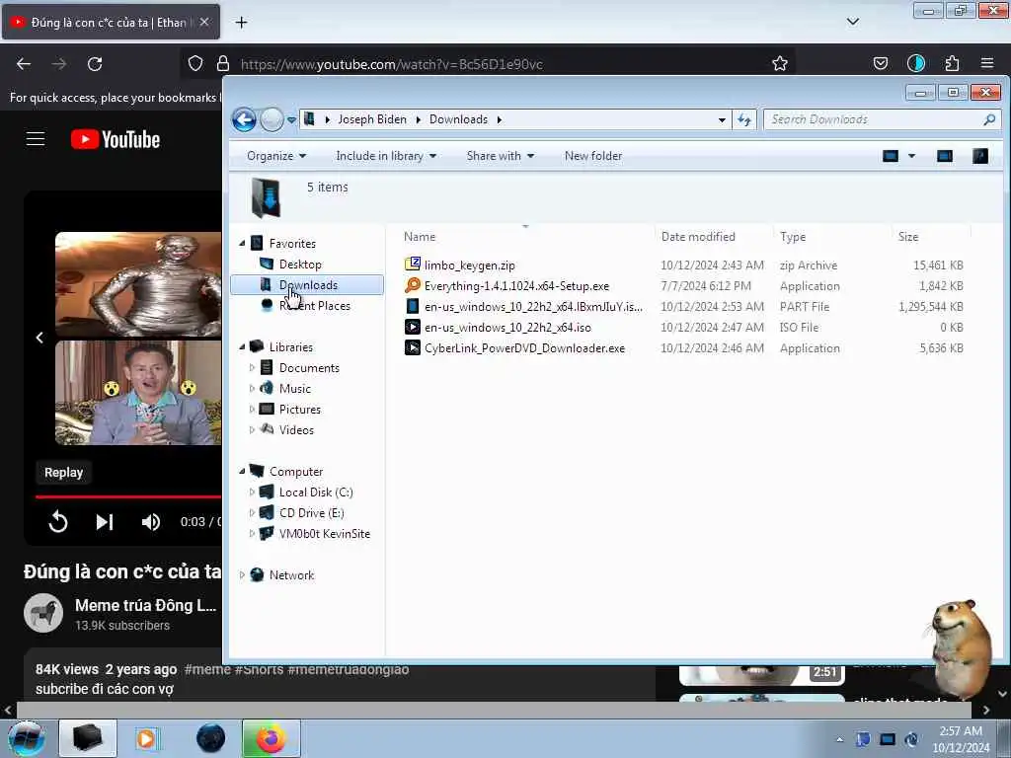Select CyberLink_PowerDVD_Downloader.exe
This screenshot has width=1011, height=758.
[524, 348]
